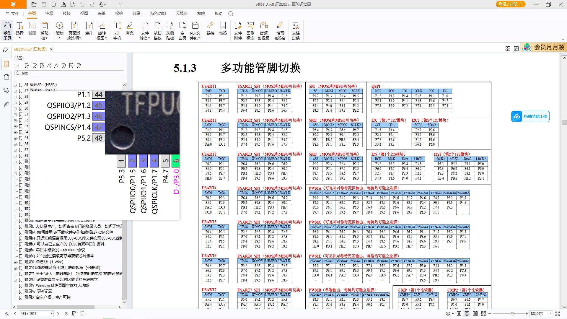Viewport: 567px width, 319px height.
Task: Click the redo arrow
Action: tap(92, 4)
